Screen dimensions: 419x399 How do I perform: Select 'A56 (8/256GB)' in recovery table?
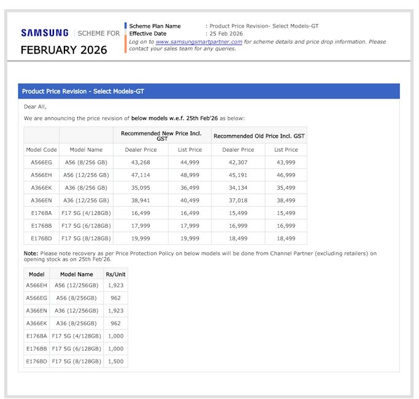(x=77, y=298)
